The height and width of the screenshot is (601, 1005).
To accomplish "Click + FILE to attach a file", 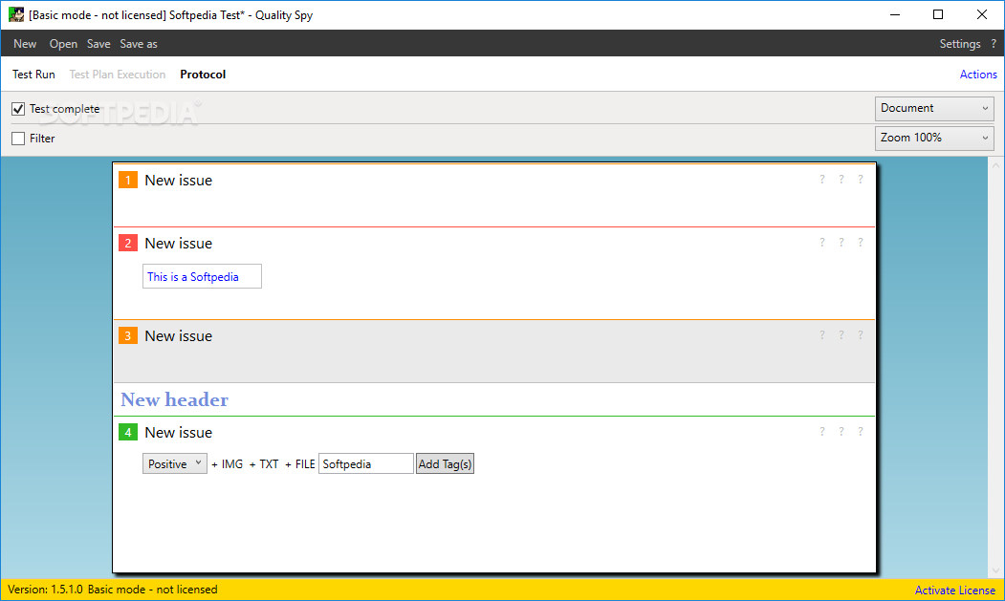I will pos(300,463).
